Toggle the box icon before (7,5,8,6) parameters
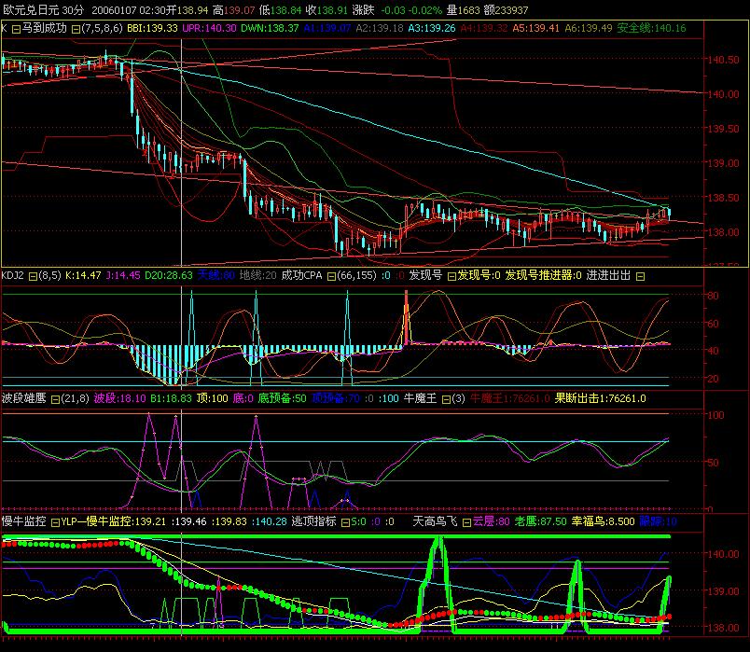The image size is (750, 652). (76, 29)
